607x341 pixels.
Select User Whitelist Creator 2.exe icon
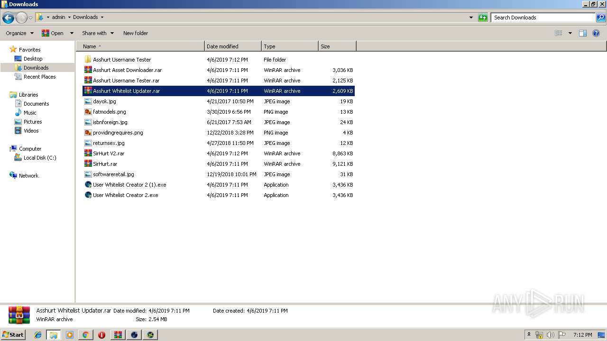tap(88, 195)
